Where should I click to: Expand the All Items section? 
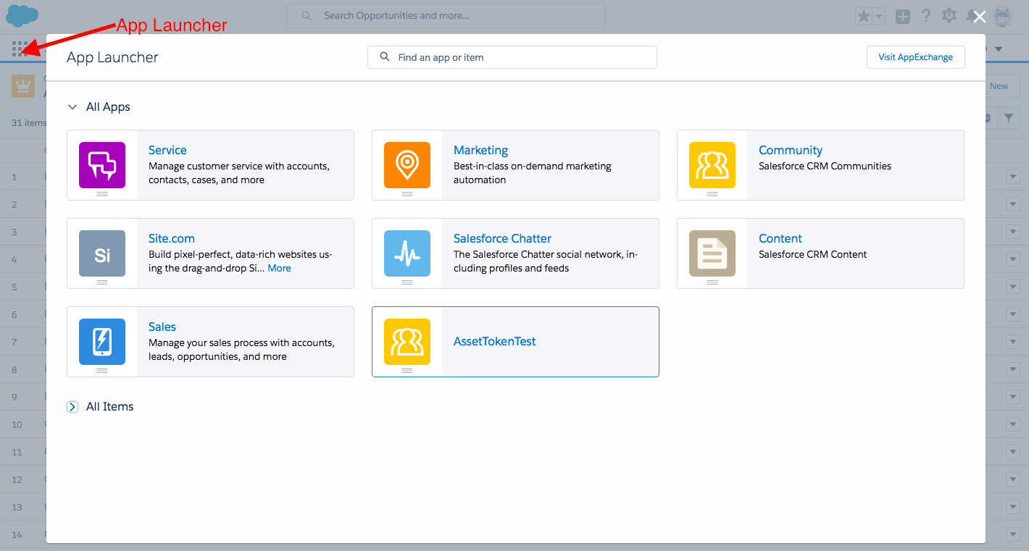coord(72,407)
